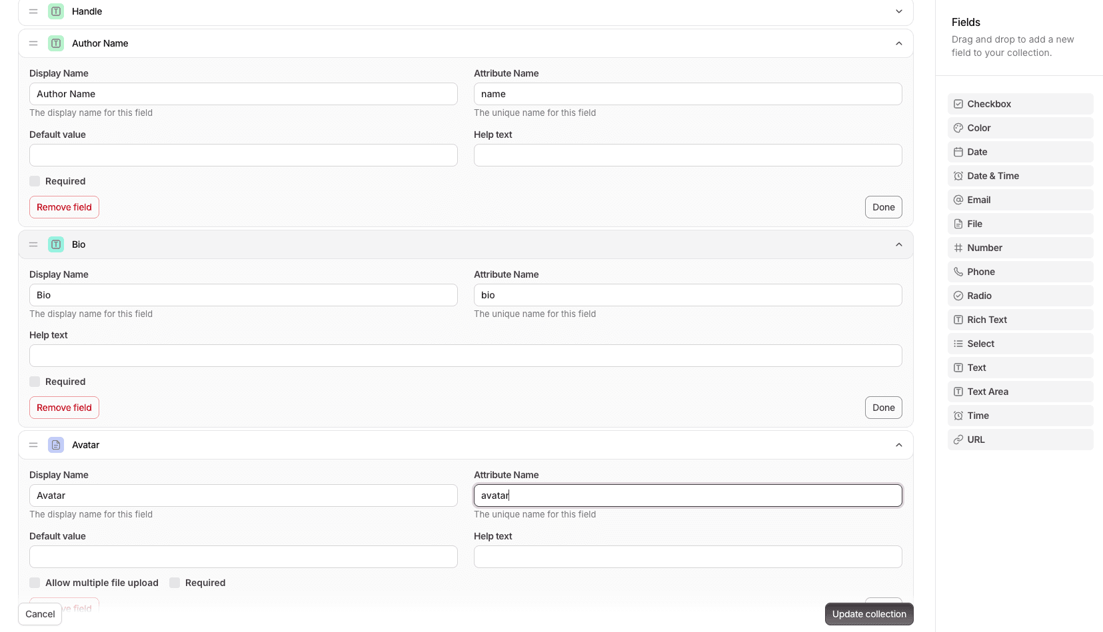Select the Color palette field icon

click(958, 128)
